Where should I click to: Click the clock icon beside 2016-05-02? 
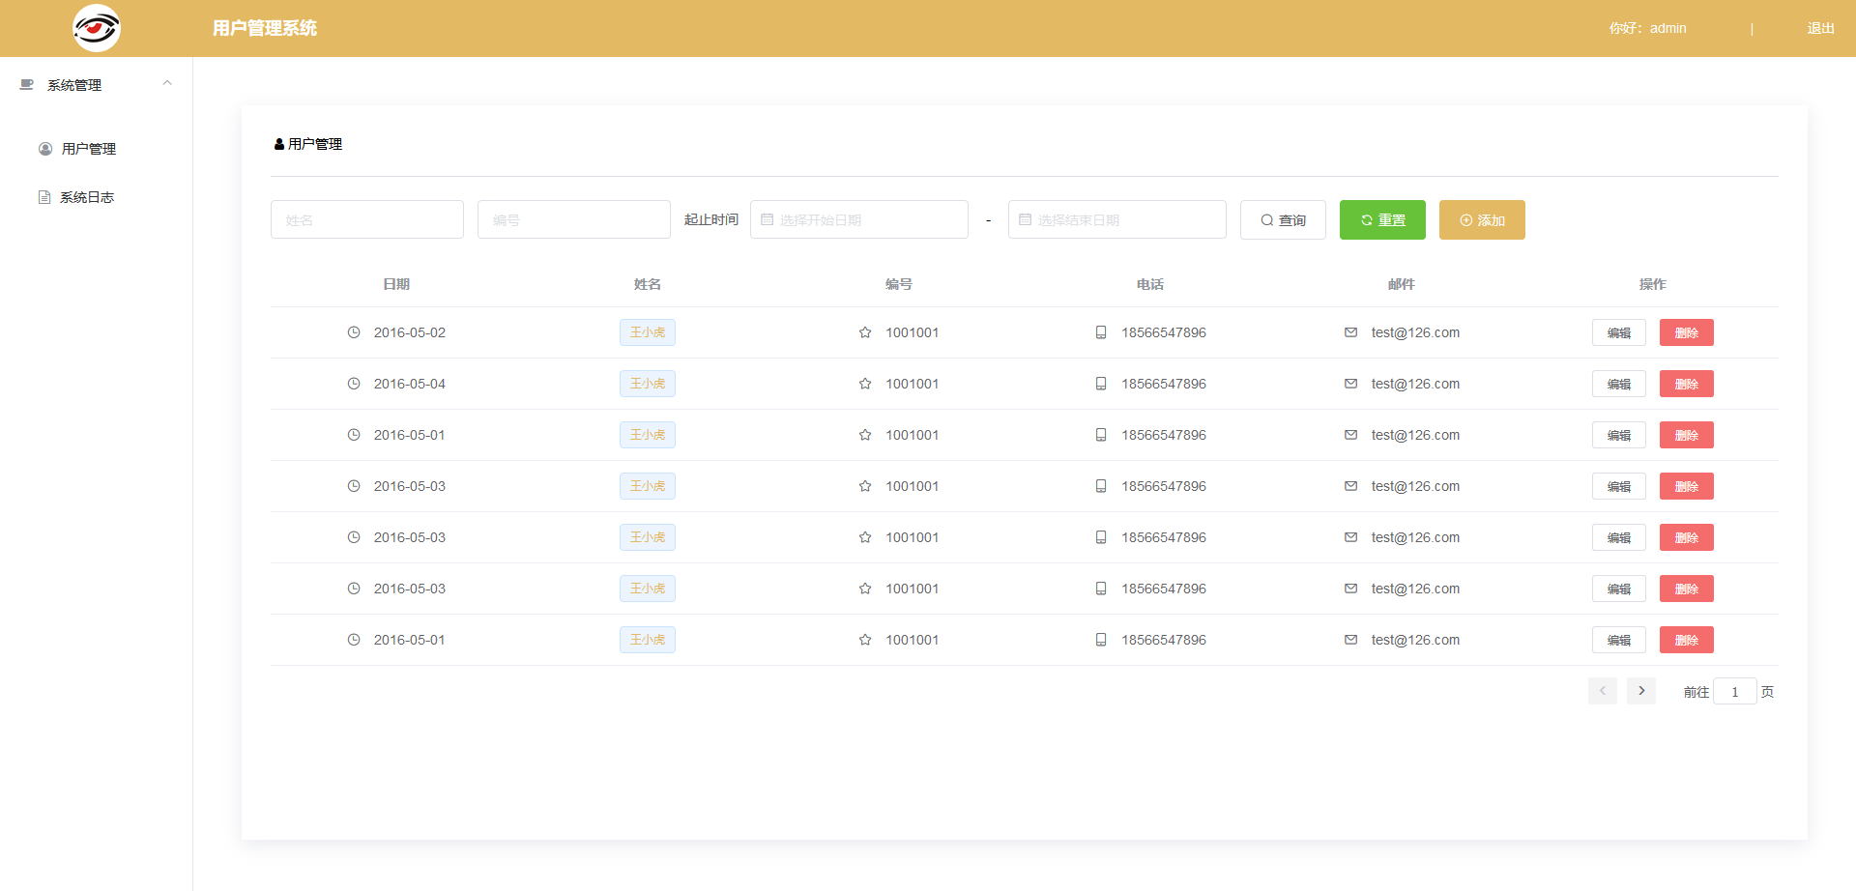click(354, 332)
